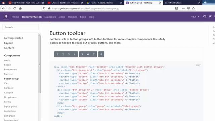This screenshot has width=215, height=121.
Task: Switch to Channel dashboard YouTube tab
Action: point(64,3)
